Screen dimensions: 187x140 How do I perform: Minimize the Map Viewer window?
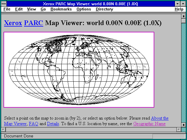(x=178, y=4)
